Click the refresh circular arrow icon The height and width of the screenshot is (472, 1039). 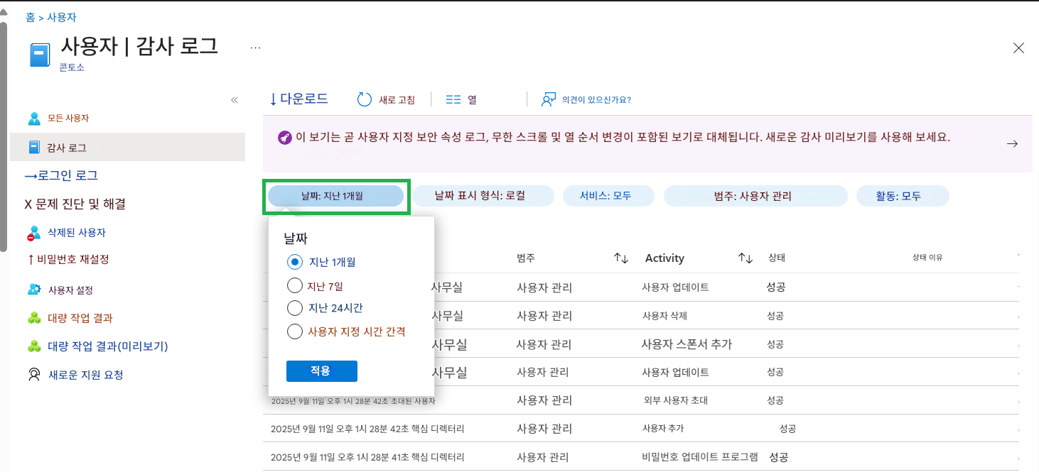point(365,99)
